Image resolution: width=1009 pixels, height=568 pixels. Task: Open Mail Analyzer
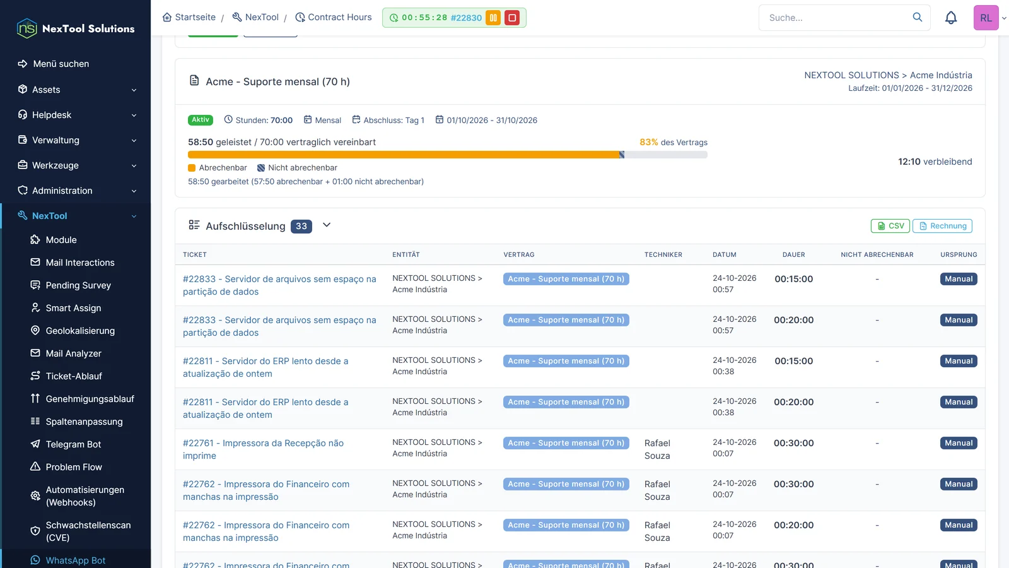click(x=73, y=353)
